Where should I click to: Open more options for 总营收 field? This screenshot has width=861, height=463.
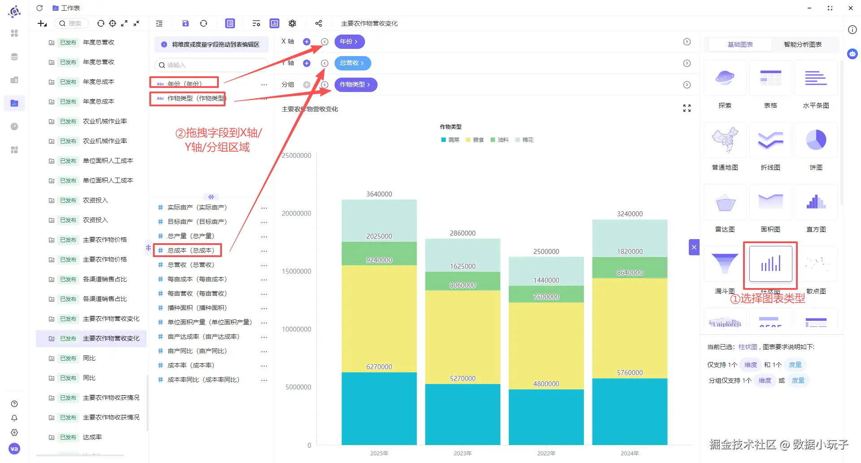click(x=264, y=265)
